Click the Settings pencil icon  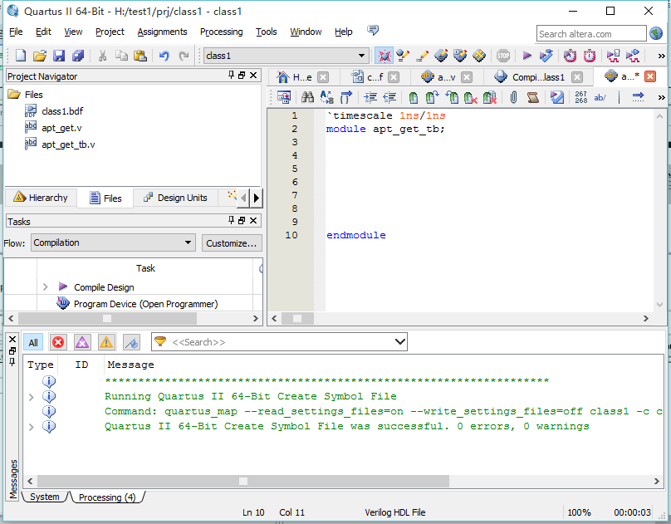click(422, 56)
